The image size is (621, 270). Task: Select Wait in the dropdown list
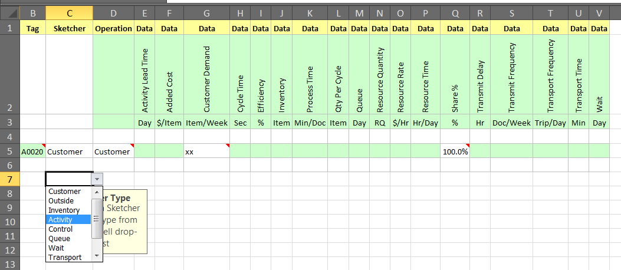coord(69,248)
